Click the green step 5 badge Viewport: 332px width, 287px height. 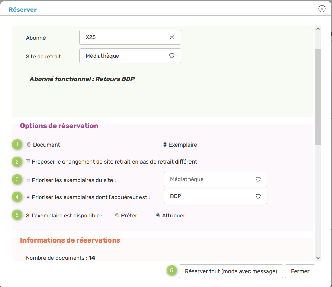tap(17, 215)
